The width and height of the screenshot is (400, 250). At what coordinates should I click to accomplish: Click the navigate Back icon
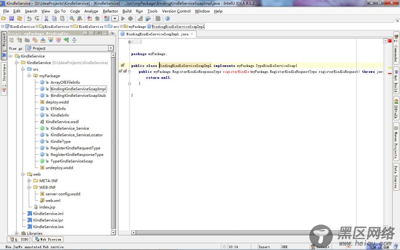click(x=89, y=19)
